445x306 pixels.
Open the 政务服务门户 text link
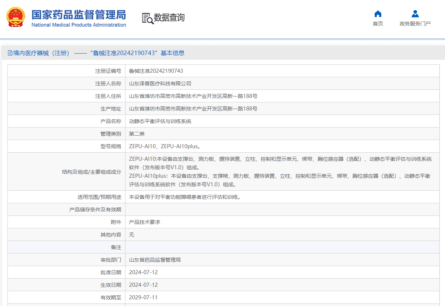click(x=415, y=24)
